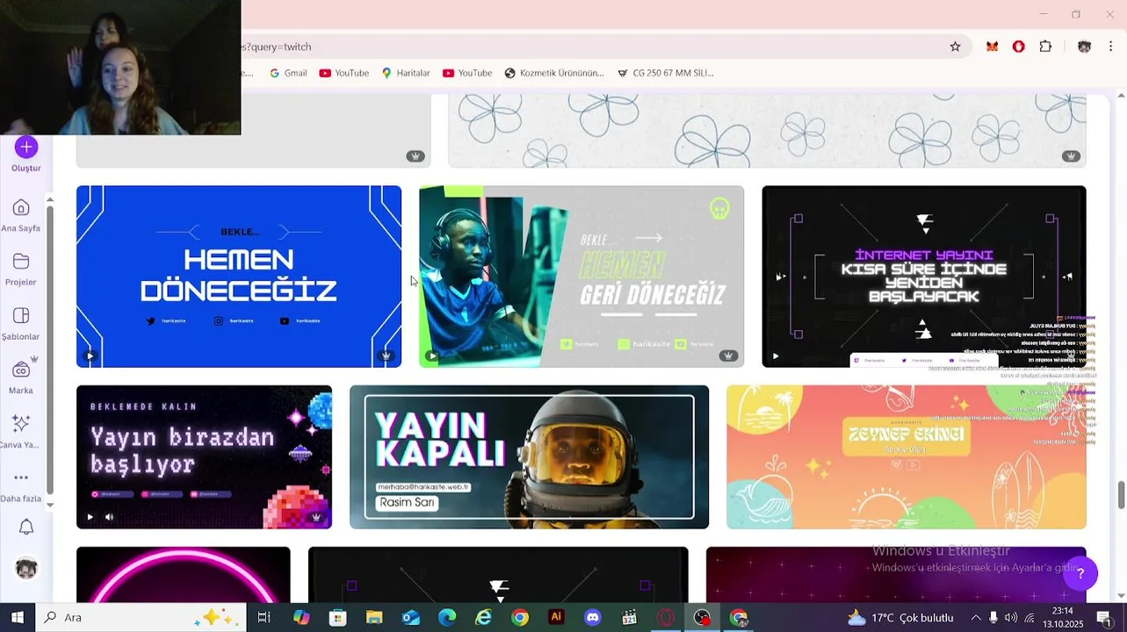The image size is (1127, 632).
Task: Open the Gmail bookmark
Action: 287,73
